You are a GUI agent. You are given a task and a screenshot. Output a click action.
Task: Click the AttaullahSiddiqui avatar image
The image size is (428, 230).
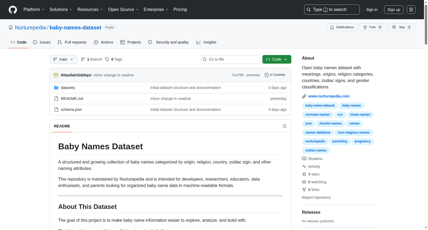coord(56,75)
